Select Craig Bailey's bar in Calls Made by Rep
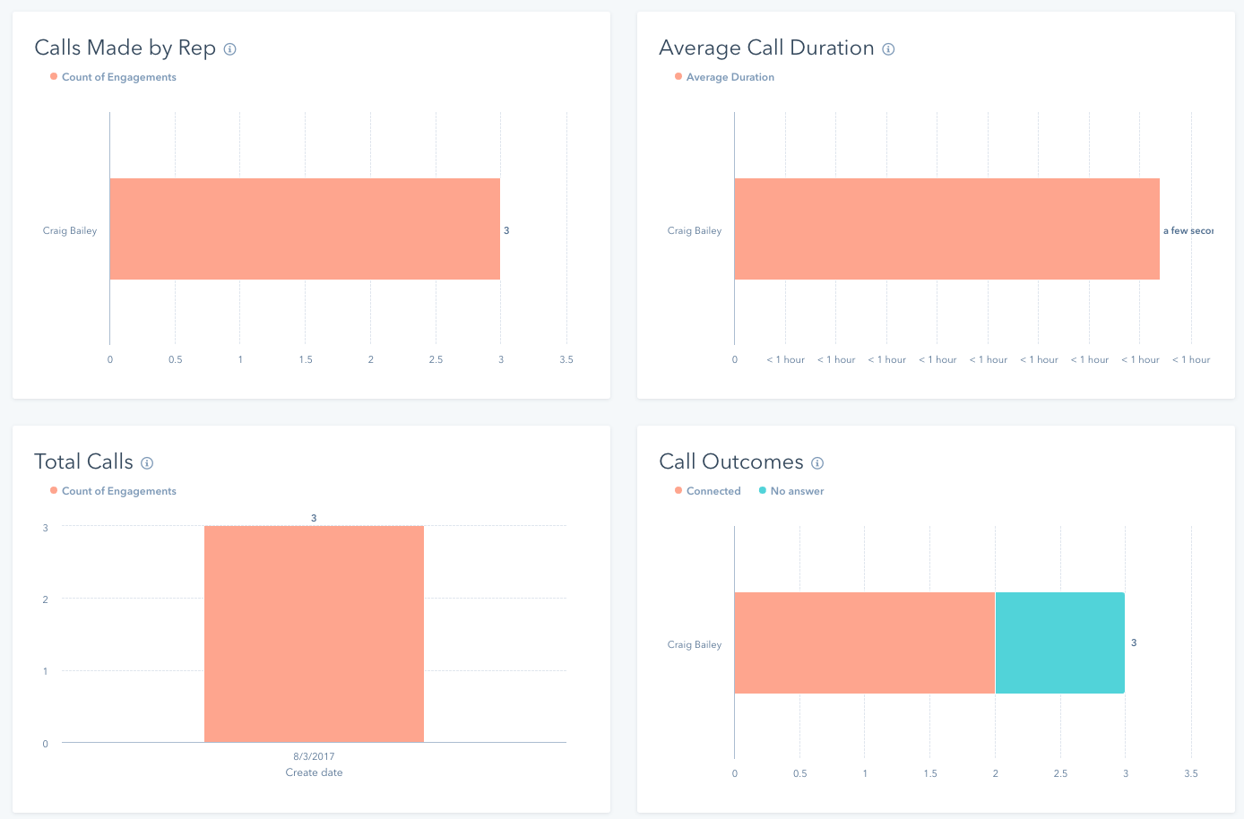1244x819 pixels. coord(305,229)
